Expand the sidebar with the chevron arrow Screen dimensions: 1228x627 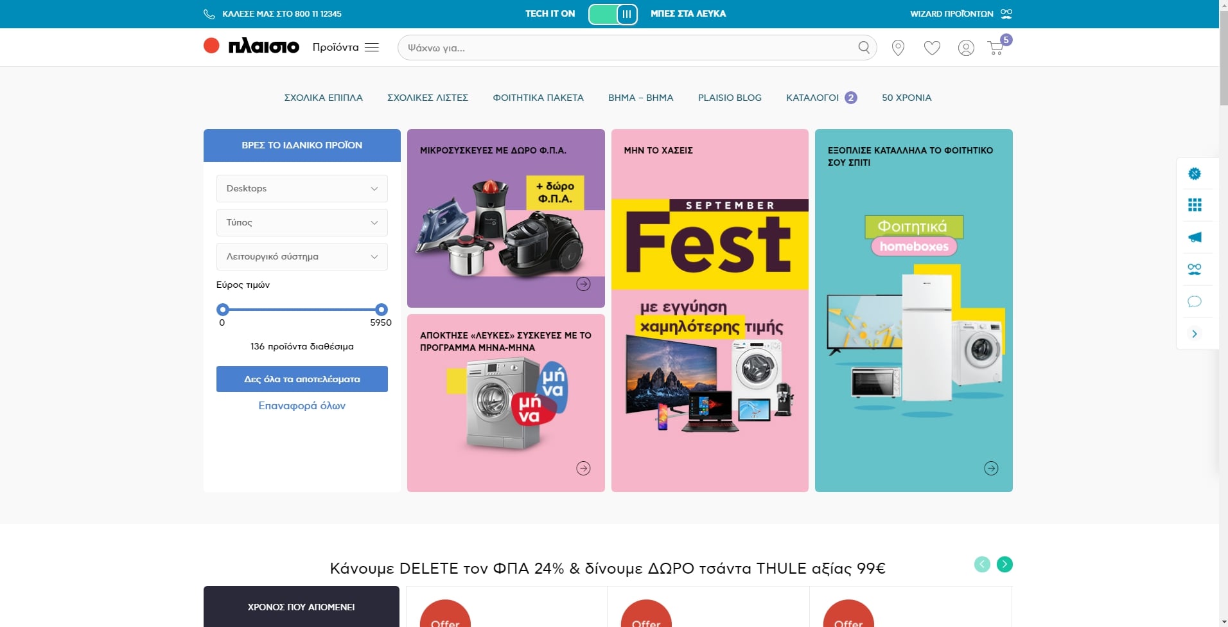[x=1195, y=333]
